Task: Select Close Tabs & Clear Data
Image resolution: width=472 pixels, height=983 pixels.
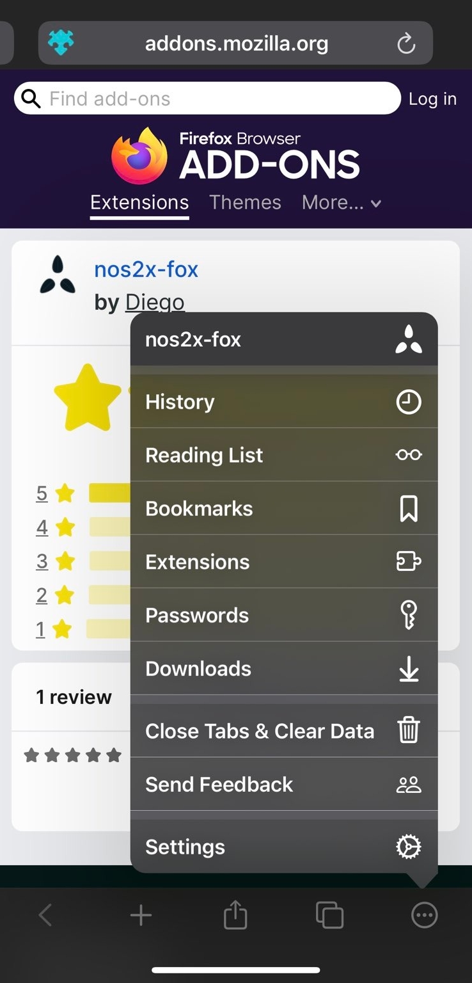Action: (x=284, y=731)
